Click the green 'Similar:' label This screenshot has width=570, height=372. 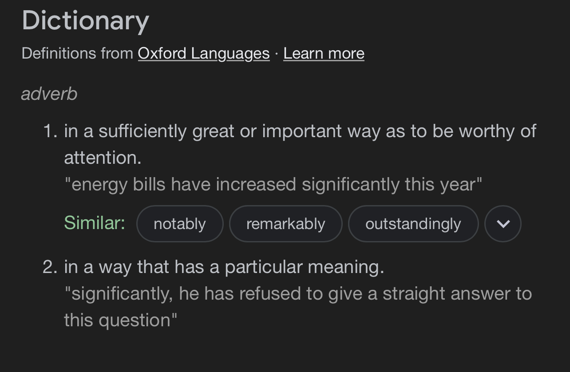95,222
